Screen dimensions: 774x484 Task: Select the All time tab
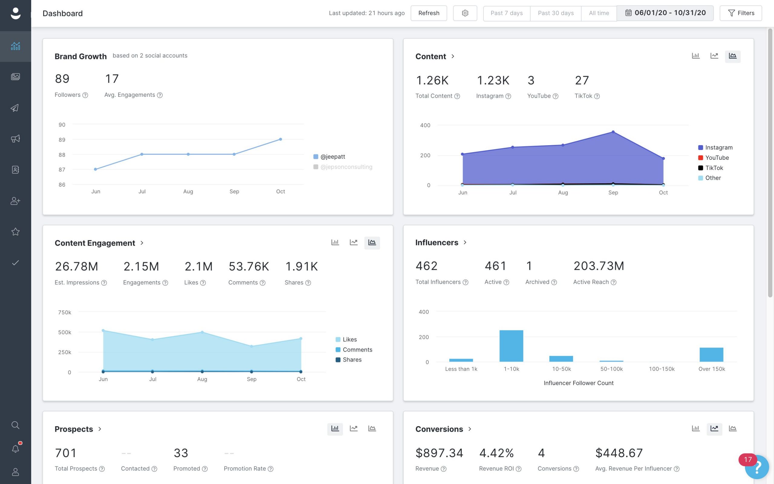(x=598, y=13)
